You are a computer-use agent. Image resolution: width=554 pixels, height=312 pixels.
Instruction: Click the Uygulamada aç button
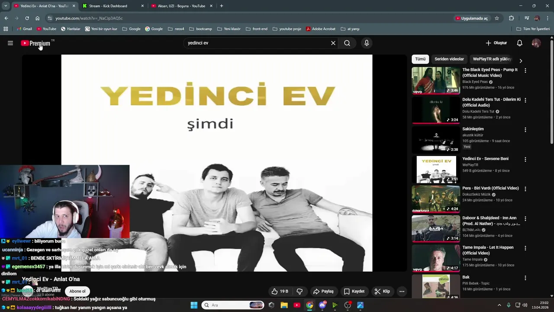click(x=471, y=18)
